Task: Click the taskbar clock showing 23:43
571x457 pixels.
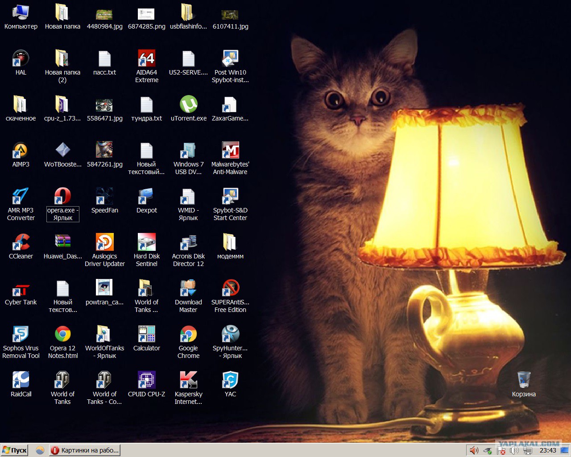Action: tap(548, 450)
